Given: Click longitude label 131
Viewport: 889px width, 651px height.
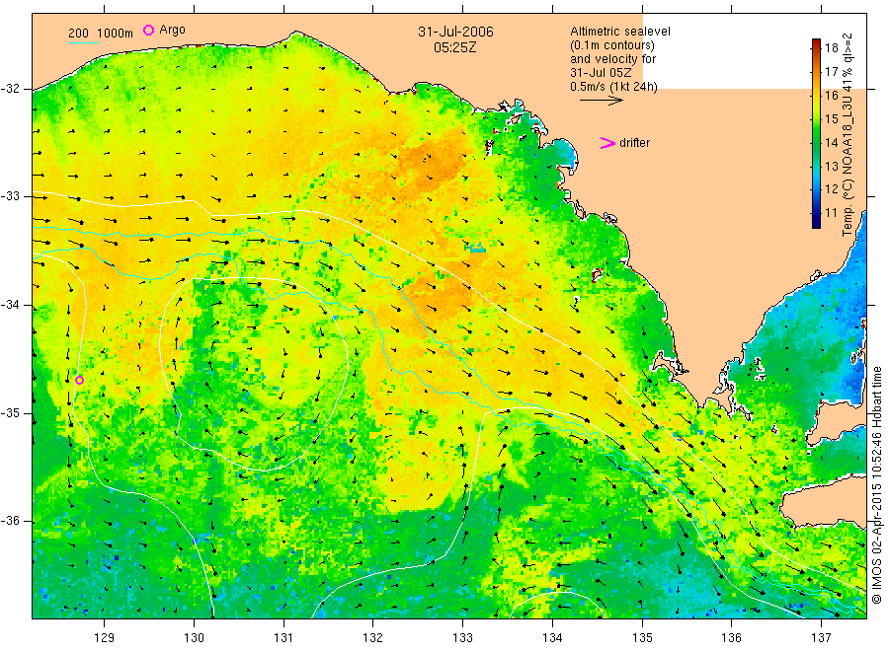Looking at the screenshot, I should pyautogui.click(x=283, y=638).
